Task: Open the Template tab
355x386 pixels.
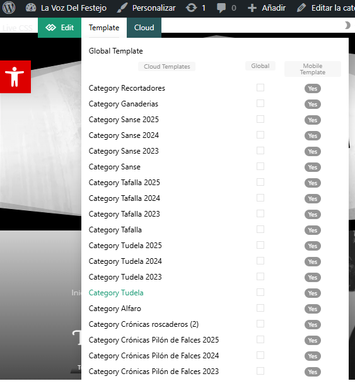Action: click(104, 28)
